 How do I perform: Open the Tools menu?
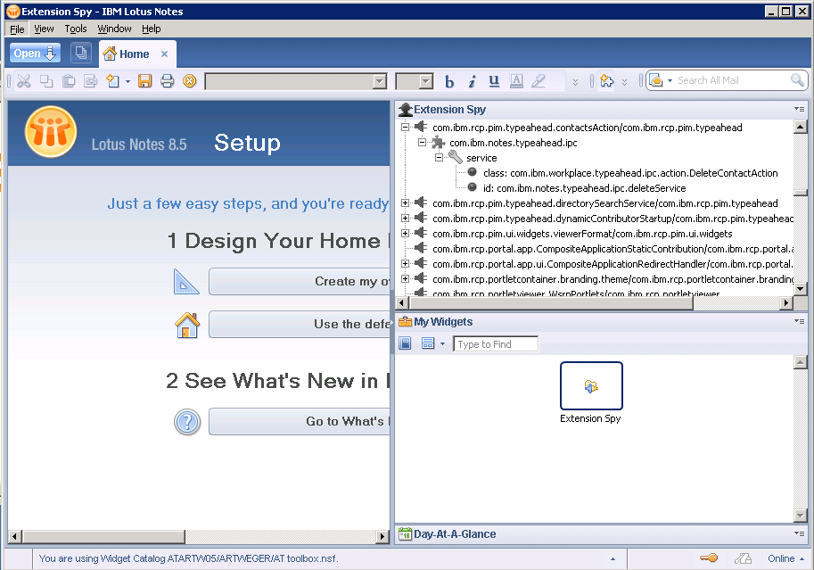click(x=76, y=29)
